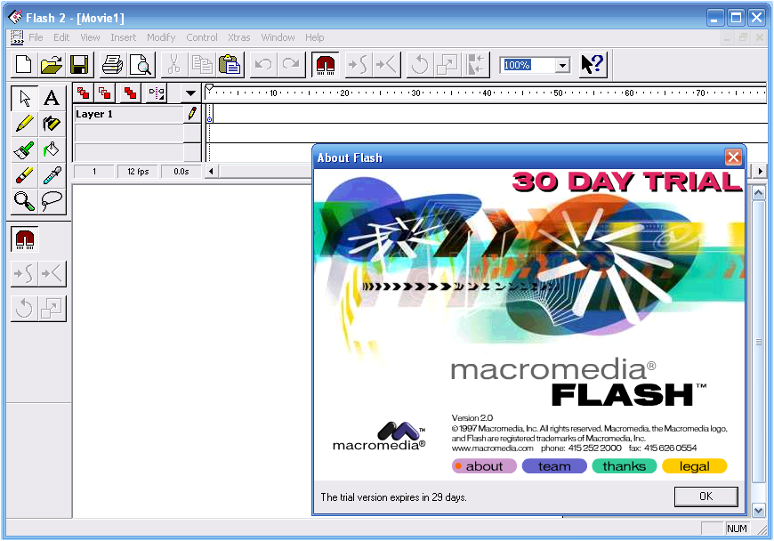Click the timeline scroll left arrow
Screen dimensions: 774x541
(211, 171)
